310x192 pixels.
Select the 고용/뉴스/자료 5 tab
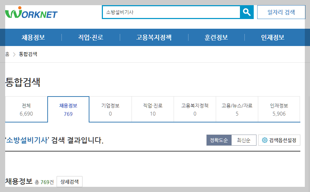(x=237, y=109)
